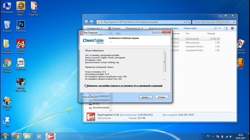Open the view options dropdown arrow in Explorer
The height and width of the screenshot is (140, 250).
click(x=220, y=28)
